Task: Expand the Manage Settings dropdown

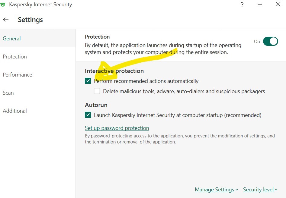Action: click(x=216, y=190)
